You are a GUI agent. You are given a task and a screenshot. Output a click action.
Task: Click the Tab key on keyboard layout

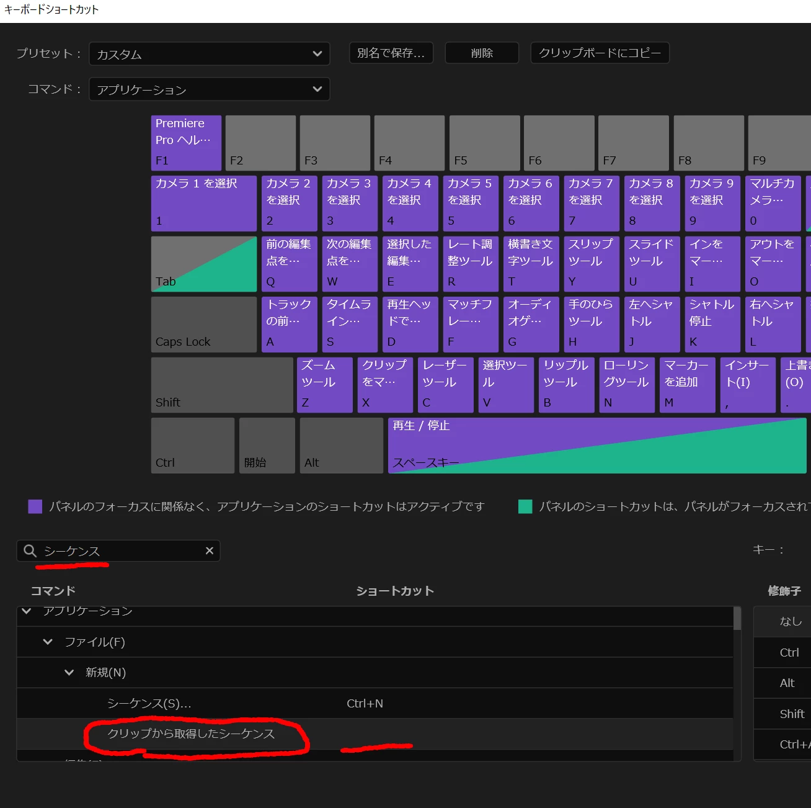coord(204,264)
